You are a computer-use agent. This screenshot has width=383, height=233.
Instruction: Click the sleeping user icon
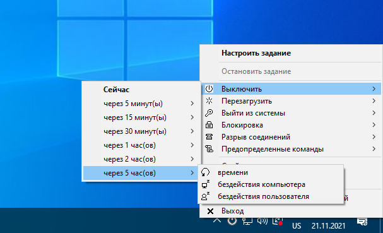[205, 196]
